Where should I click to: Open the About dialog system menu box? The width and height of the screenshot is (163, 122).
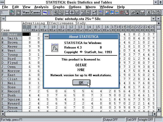[x=47, y=37]
